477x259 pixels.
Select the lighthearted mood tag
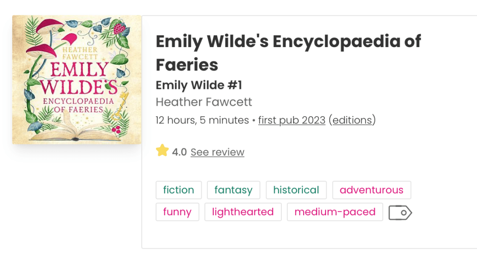(x=243, y=212)
